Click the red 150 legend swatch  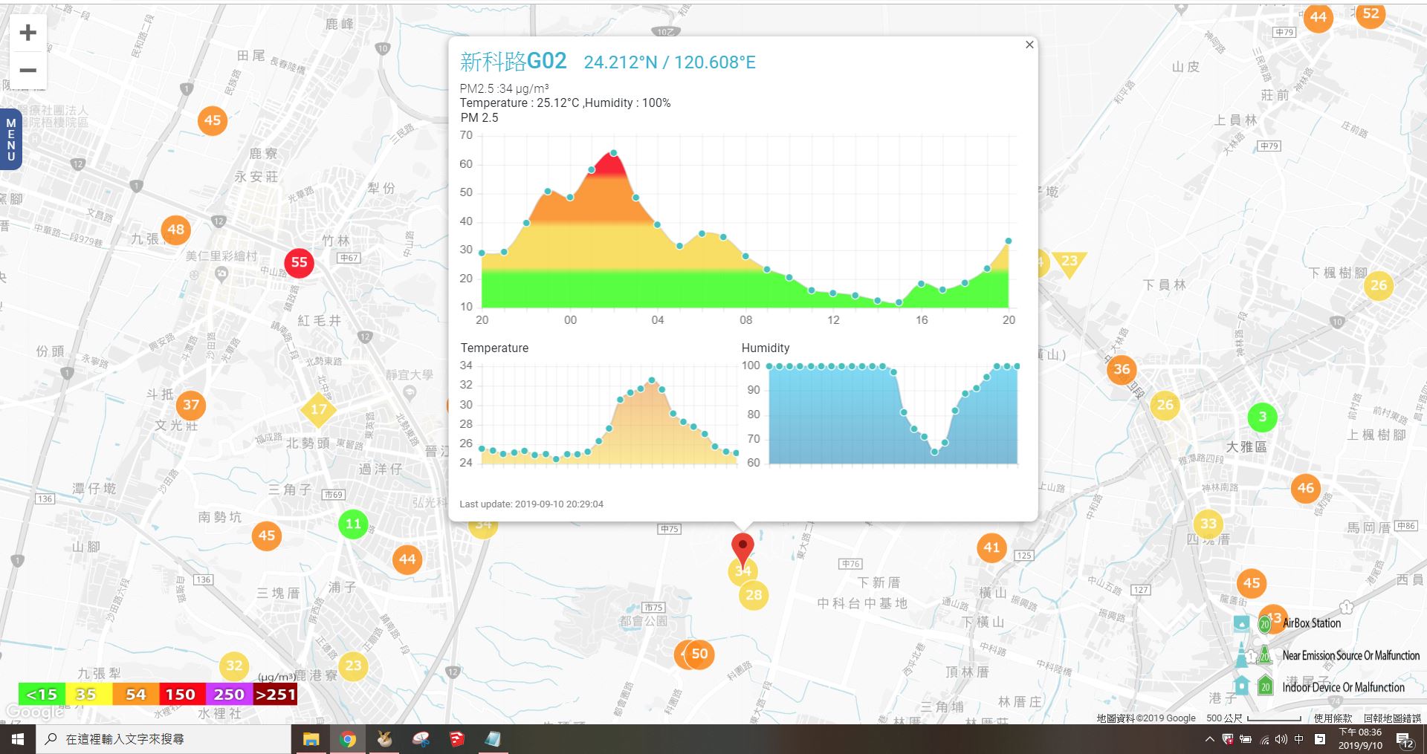click(181, 694)
